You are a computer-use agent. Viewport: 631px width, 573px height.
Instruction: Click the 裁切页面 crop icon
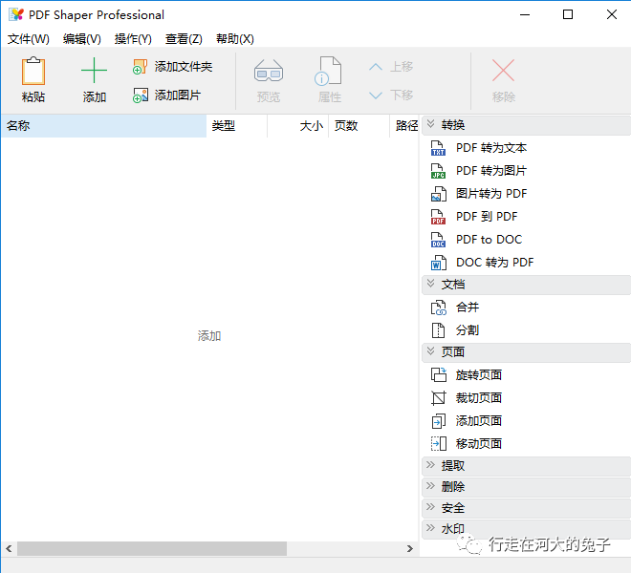click(438, 397)
